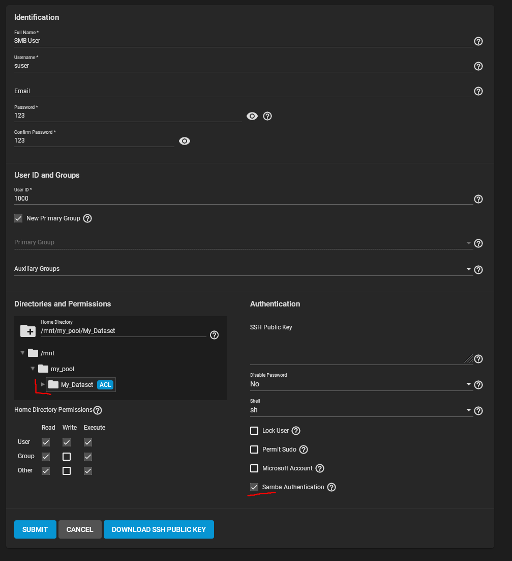This screenshot has height=561, width=512.
Task: Click the help icon next to Full Name
Action: pos(478,41)
